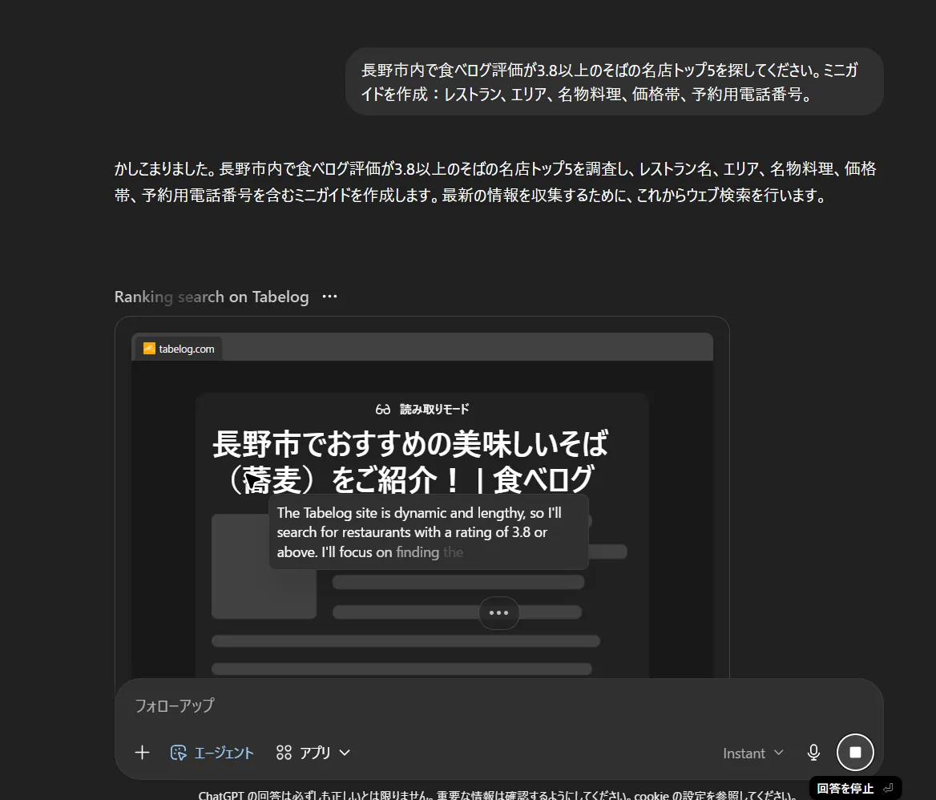
Task: Click the 長野市でおすすめの美味しいそば page title
Action: click(x=410, y=462)
